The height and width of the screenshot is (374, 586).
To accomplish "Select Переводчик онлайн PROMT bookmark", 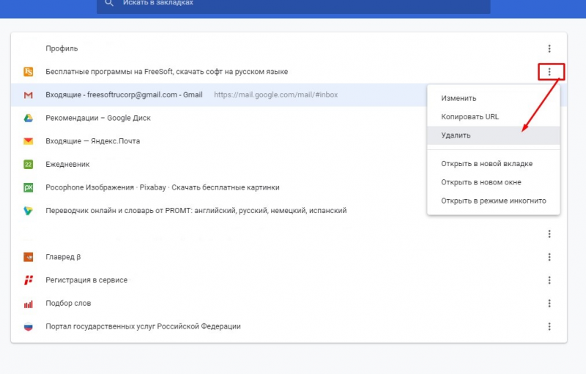I will 219,211.
